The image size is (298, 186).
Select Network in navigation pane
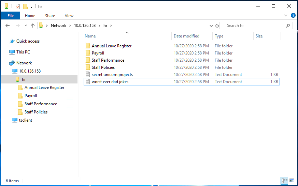pyautogui.click(x=24, y=63)
